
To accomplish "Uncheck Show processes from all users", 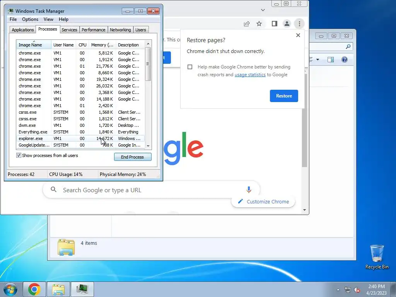I will point(19,155).
